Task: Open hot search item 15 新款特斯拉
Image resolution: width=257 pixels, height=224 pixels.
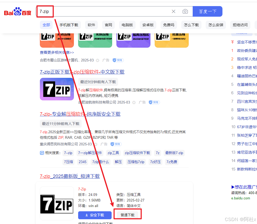Action: coord(247,169)
